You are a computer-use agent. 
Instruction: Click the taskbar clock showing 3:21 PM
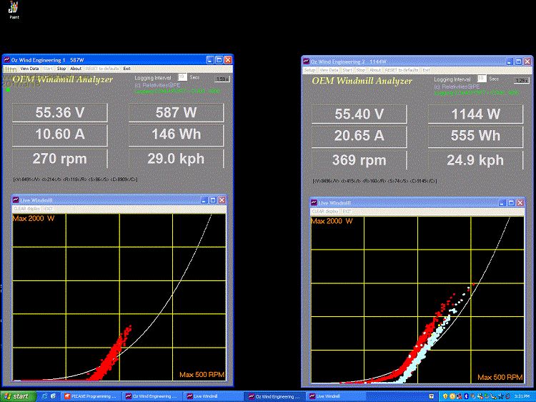[523, 396]
